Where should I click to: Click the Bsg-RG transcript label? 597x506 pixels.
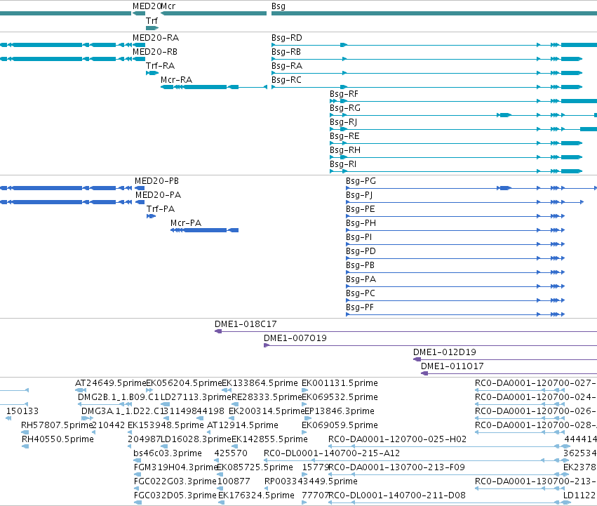[345, 108]
